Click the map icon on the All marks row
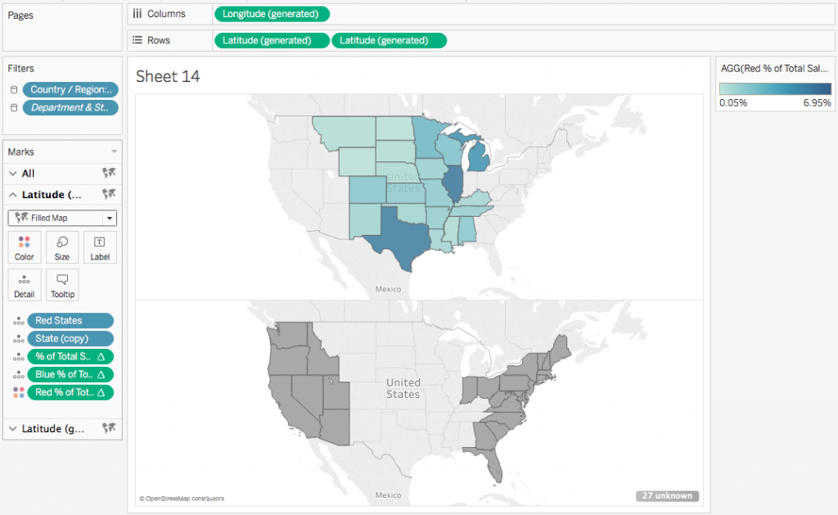Image resolution: width=838 pixels, height=515 pixels. (x=108, y=174)
